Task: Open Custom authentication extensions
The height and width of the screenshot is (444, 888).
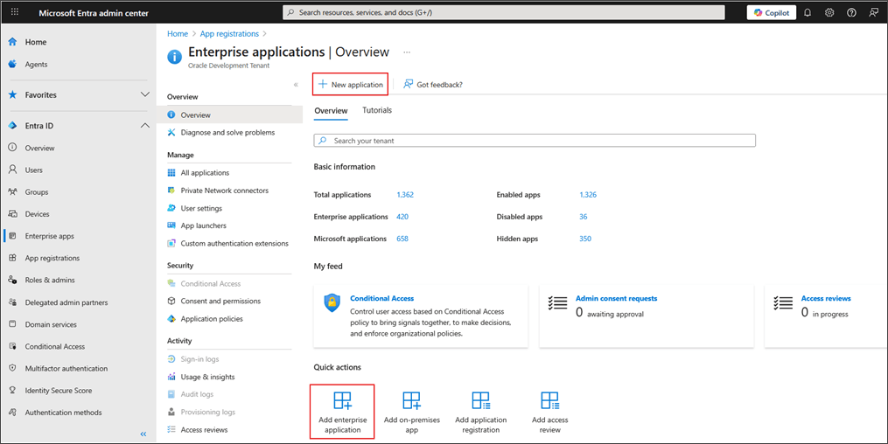Action: point(234,243)
